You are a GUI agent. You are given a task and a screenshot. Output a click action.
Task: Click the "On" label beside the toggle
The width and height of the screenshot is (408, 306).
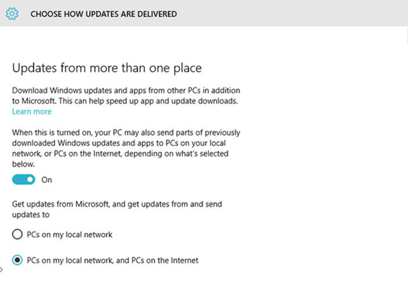47,180
